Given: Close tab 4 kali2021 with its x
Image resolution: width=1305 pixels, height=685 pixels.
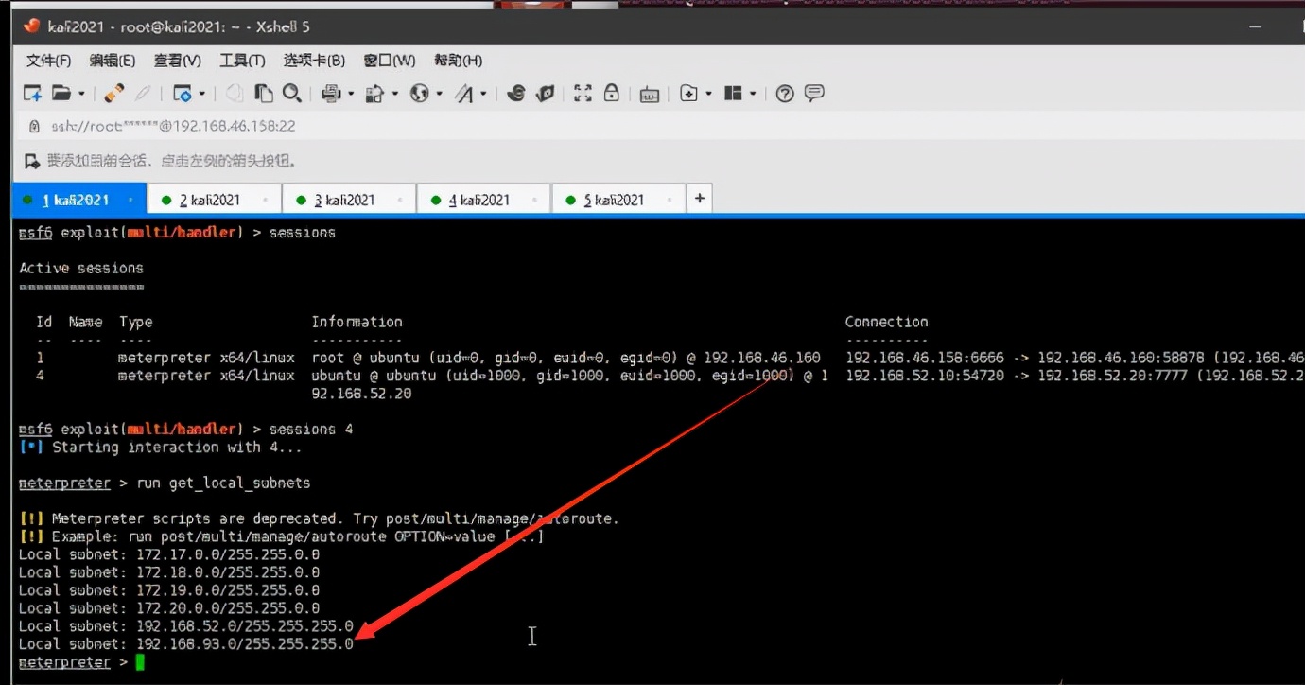Looking at the screenshot, I should 533,201.
